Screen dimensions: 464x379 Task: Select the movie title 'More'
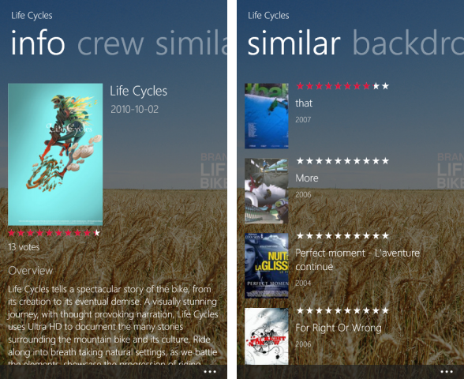click(x=307, y=178)
